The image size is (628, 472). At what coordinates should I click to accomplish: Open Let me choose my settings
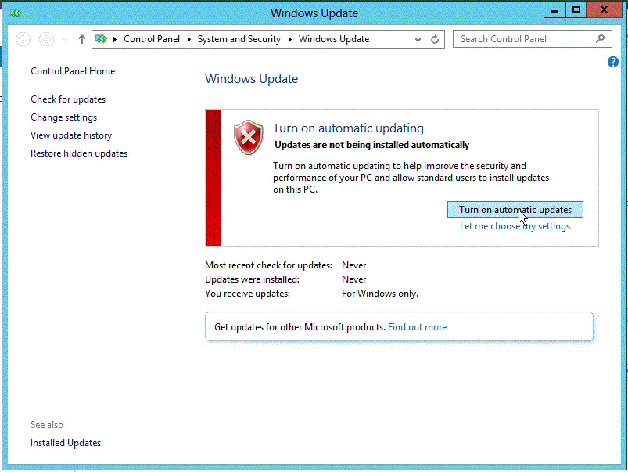click(515, 225)
